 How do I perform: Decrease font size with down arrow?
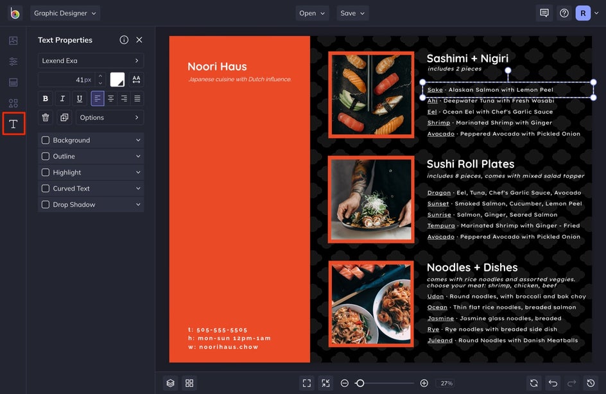[x=101, y=83]
